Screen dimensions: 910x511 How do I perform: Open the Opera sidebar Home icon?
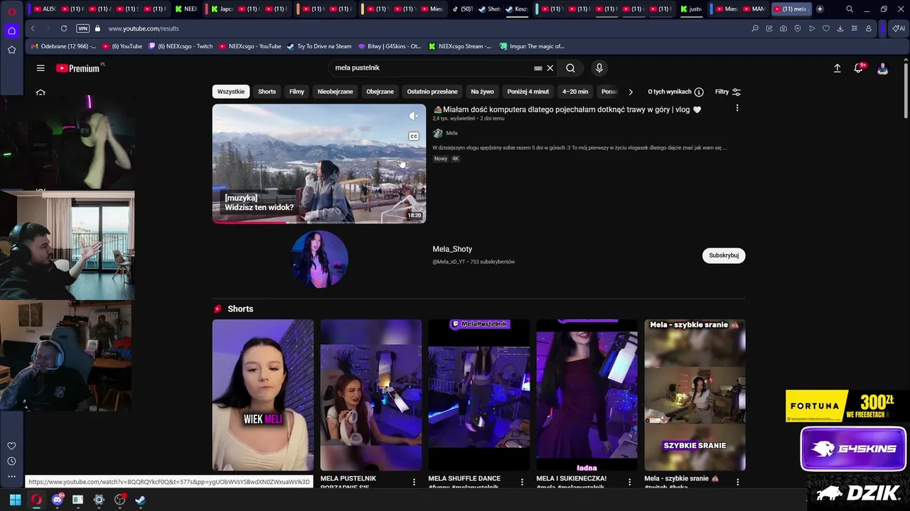11,31
